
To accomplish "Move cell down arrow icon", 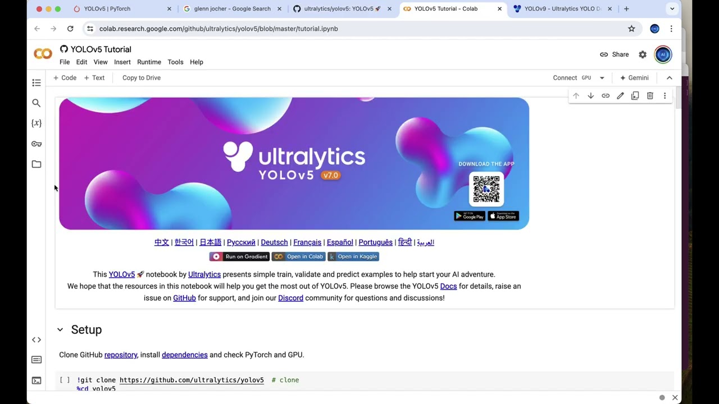I will point(590,96).
